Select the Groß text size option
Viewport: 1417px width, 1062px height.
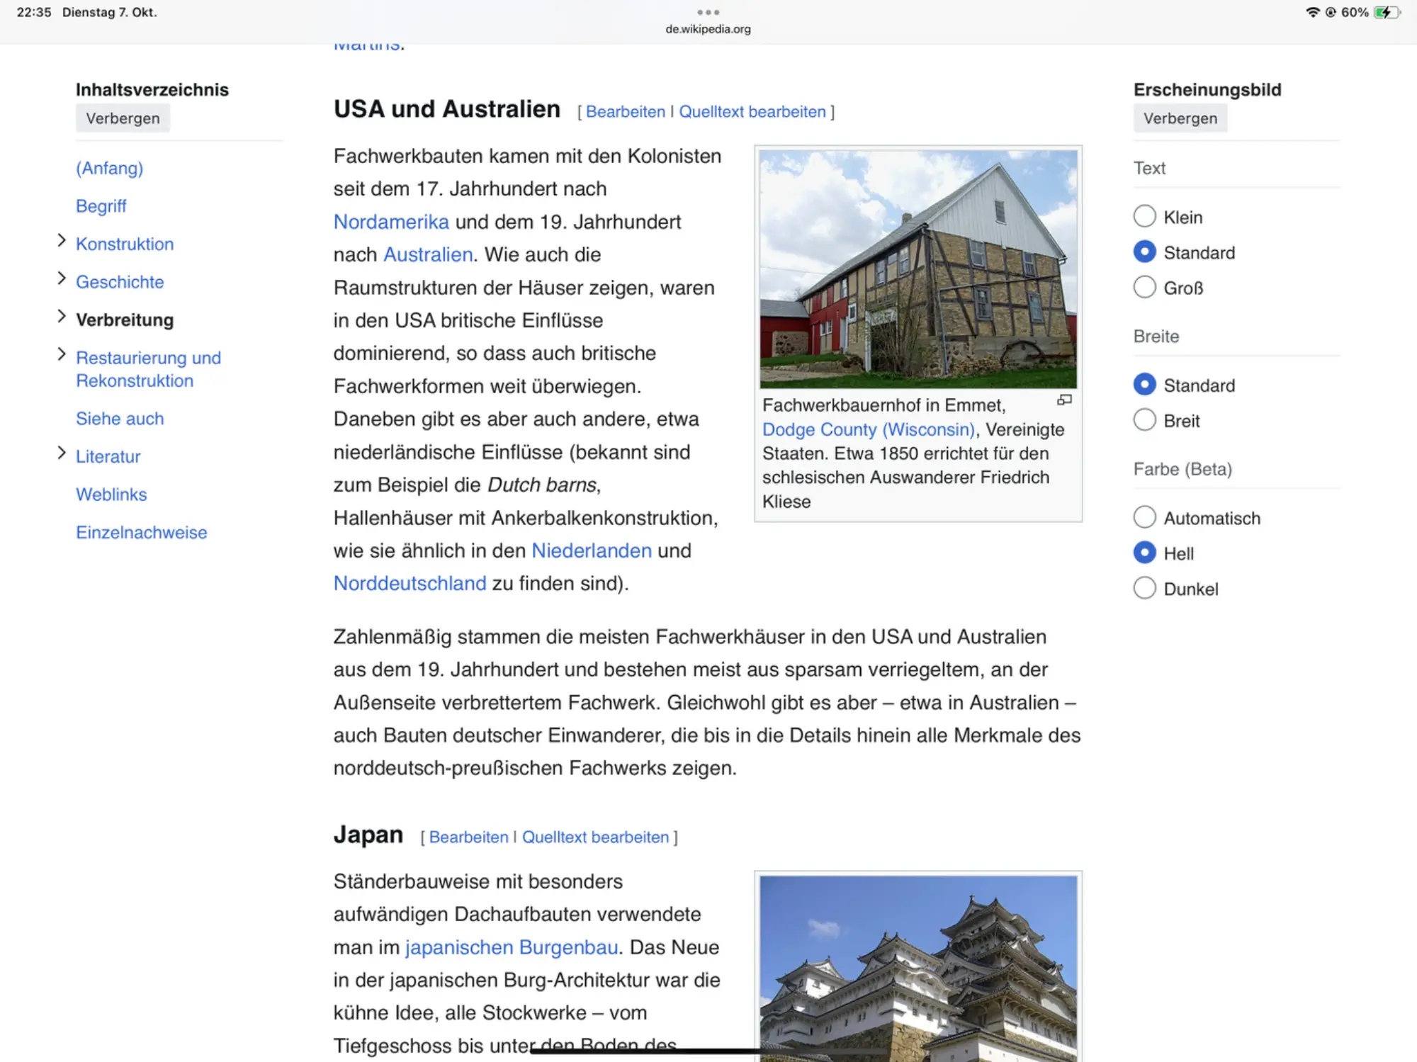(1144, 287)
